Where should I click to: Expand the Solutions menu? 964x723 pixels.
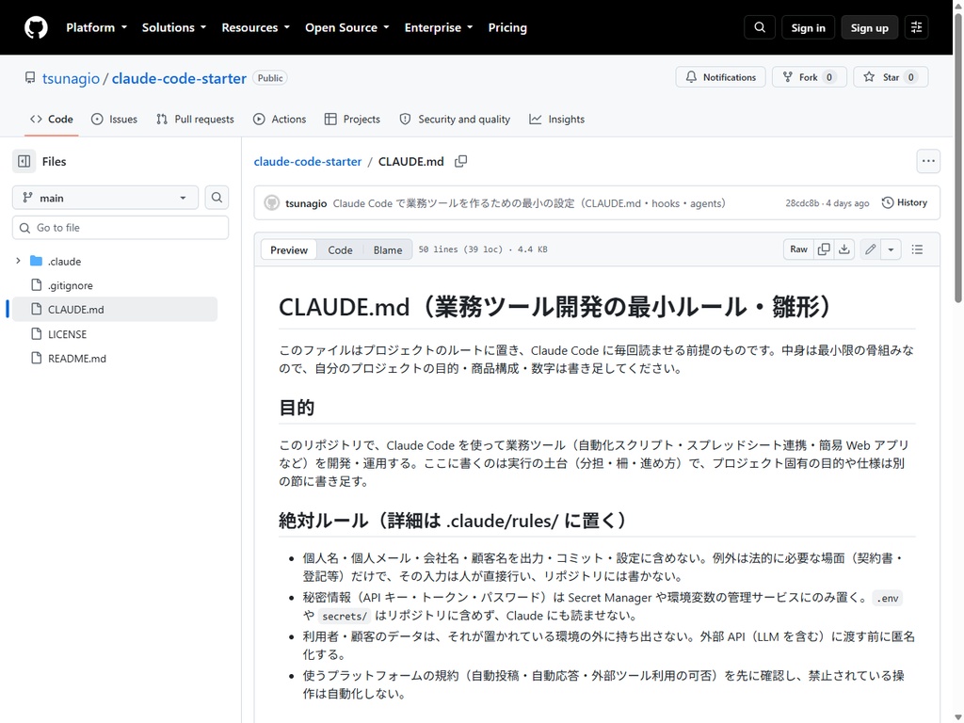click(174, 27)
